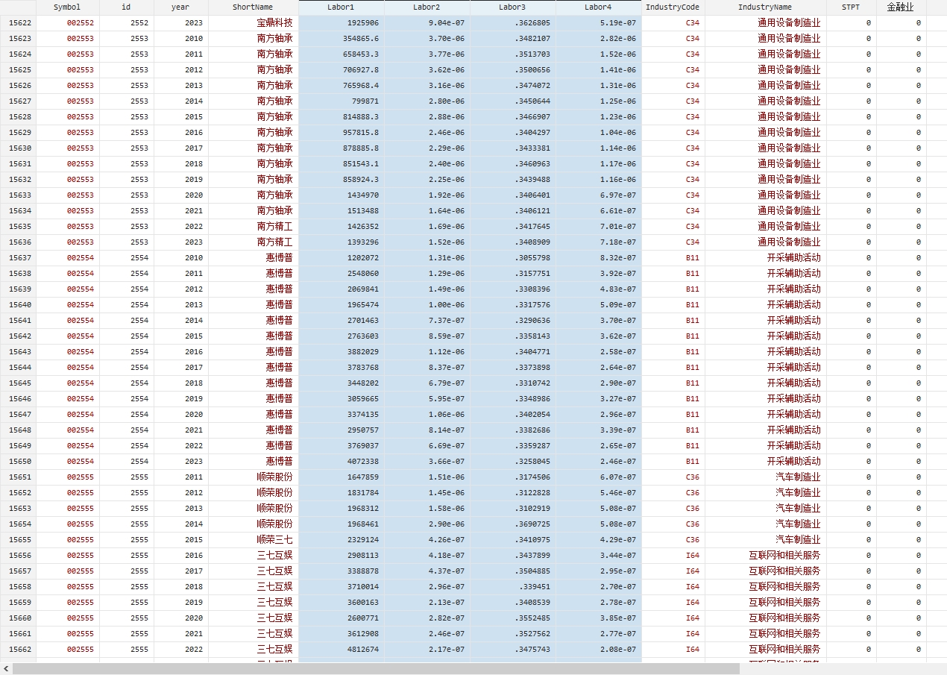The image size is (947, 675).
Task: Select the id column header
Action: tap(126, 7)
